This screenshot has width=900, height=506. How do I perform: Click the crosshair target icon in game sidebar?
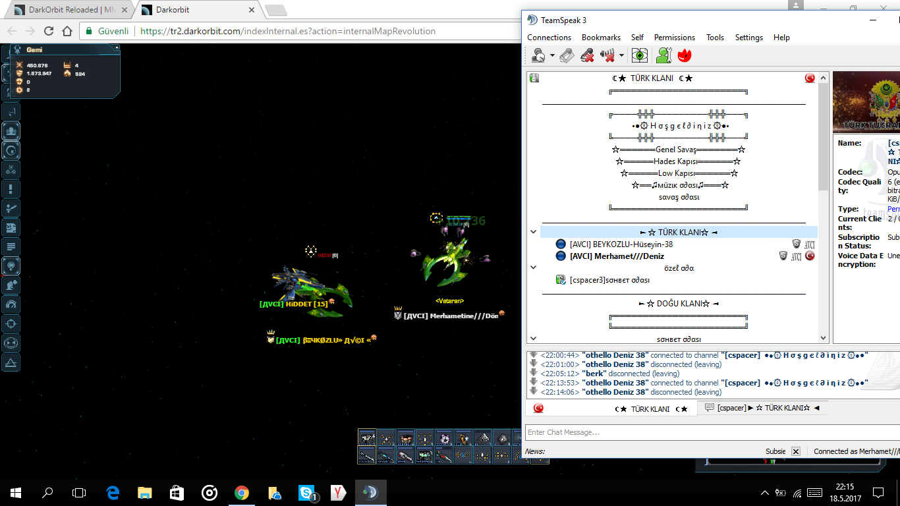(x=11, y=323)
